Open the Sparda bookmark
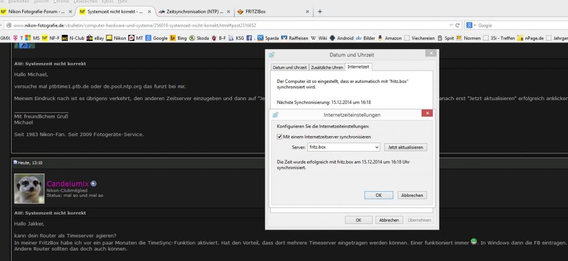The image size is (568, 261). tap(268, 38)
